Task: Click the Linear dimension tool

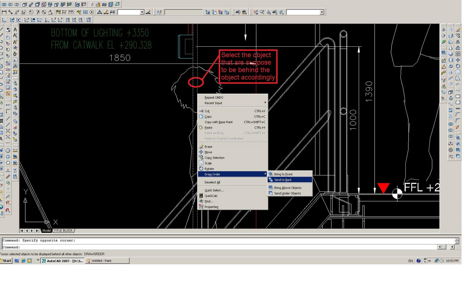Action: [4, 12]
